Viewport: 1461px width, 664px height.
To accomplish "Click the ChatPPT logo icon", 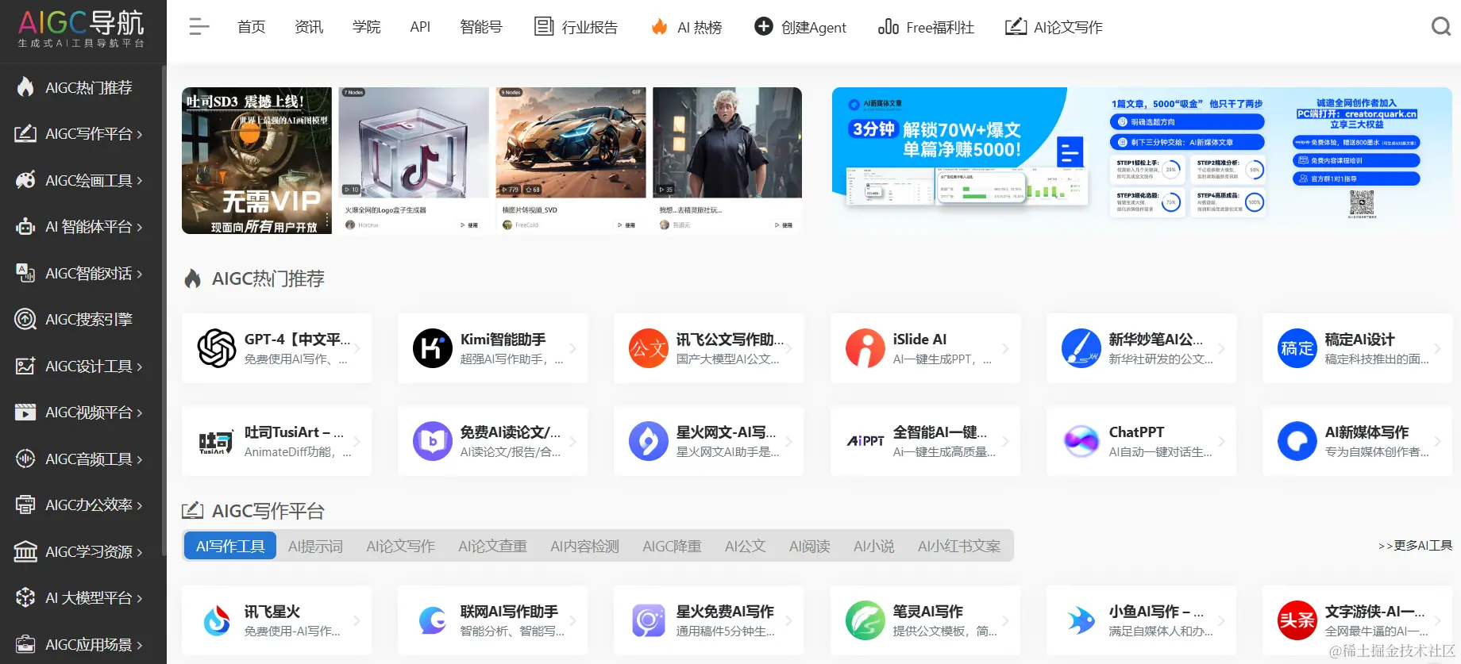I will click(1081, 441).
